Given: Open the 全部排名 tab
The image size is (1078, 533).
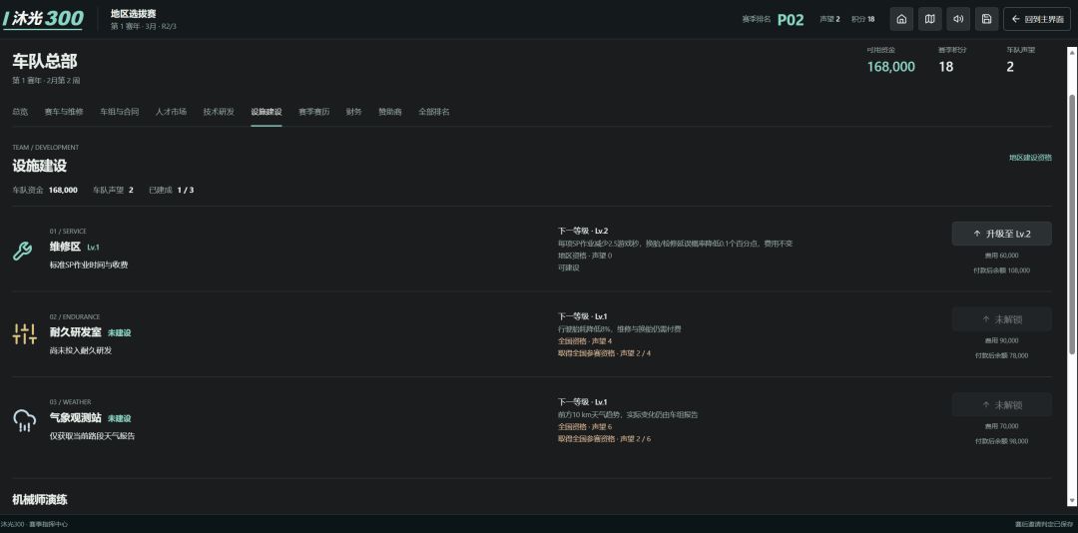Looking at the screenshot, I should [434, 112].
